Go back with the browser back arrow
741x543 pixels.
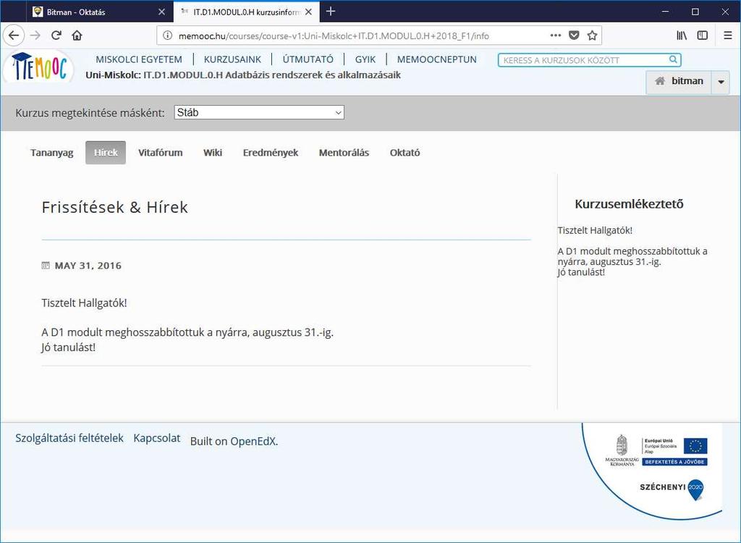pos(13,35)
